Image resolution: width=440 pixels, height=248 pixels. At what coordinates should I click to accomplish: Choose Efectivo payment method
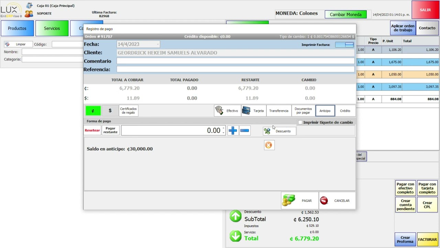pos(227,111)
